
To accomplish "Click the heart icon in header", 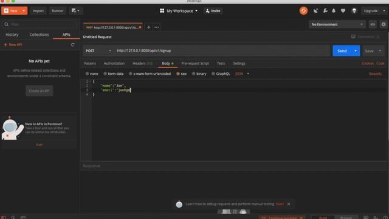I will (343, 11).
